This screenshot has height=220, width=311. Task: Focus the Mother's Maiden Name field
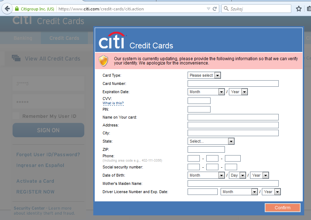click(x=233, y=183)
